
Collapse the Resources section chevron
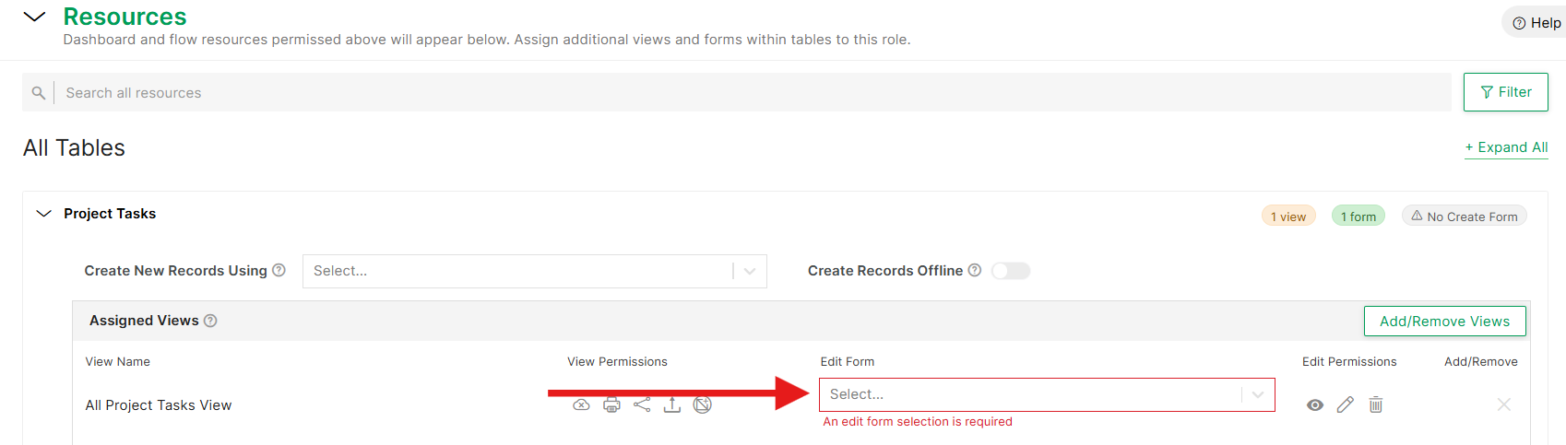tap(34, 17)
